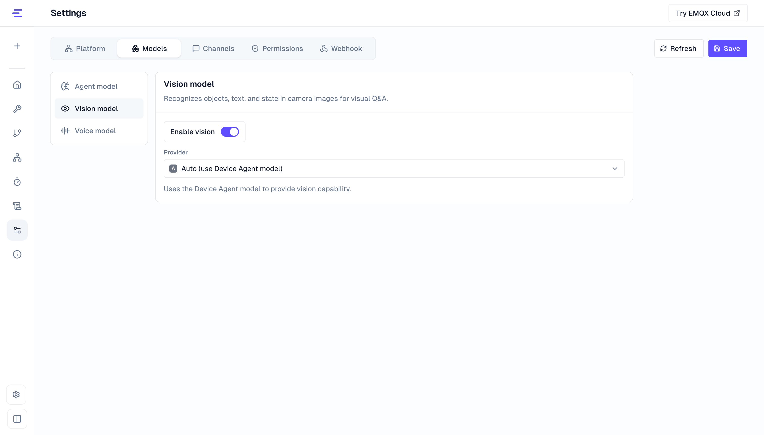This screenshot has width=764, height=435.
Task: Click the info circle icon
Action: click(x=17, y=254)
